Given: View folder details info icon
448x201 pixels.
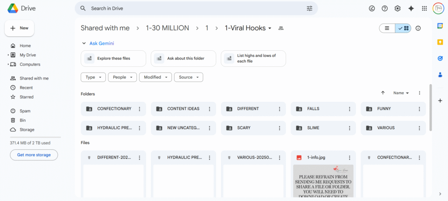Looking at the screenshot, I should click(x=418, y=28).
